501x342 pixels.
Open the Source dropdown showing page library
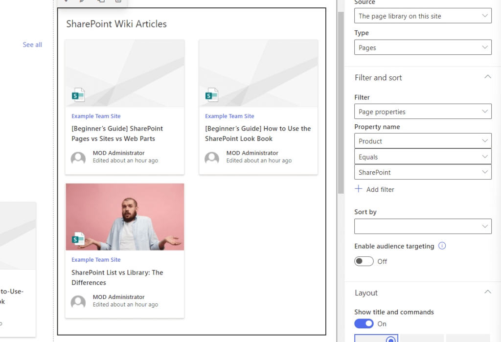coord(423,16)
